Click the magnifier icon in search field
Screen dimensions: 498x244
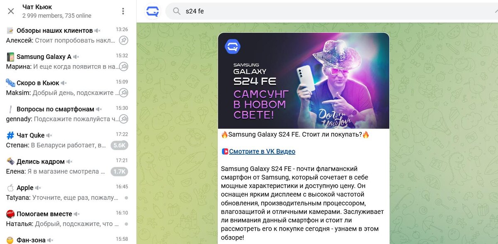click(x=177, y=11)
